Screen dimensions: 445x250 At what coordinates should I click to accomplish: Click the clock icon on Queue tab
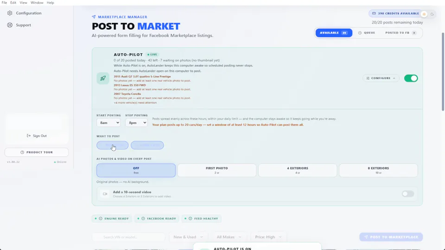click(x=360, y=33)
